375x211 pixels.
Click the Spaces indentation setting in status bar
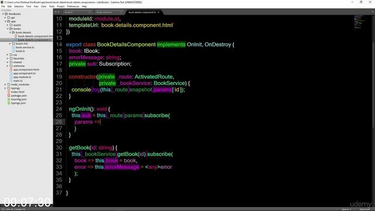(346, 209)
